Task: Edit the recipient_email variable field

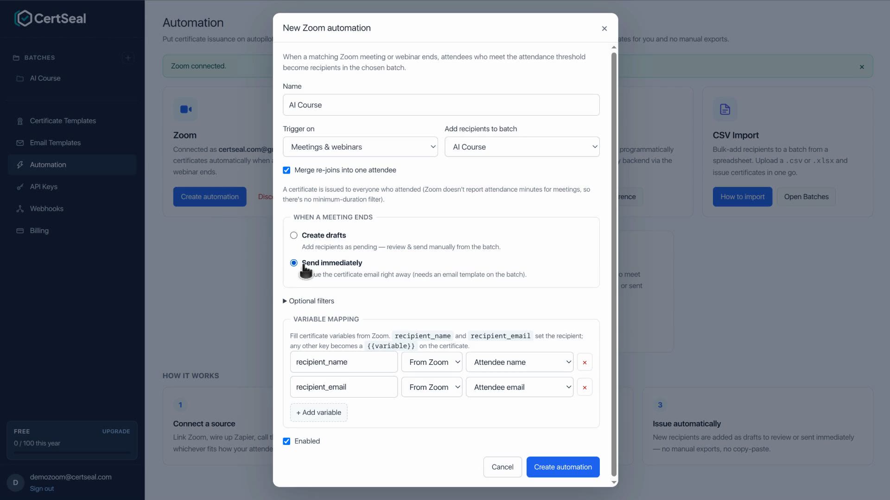Action: 343,387
